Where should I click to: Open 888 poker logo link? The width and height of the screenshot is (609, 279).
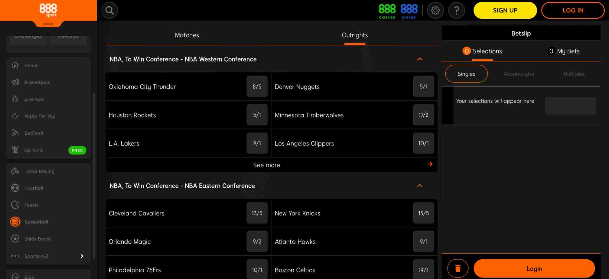click(409, 11)
